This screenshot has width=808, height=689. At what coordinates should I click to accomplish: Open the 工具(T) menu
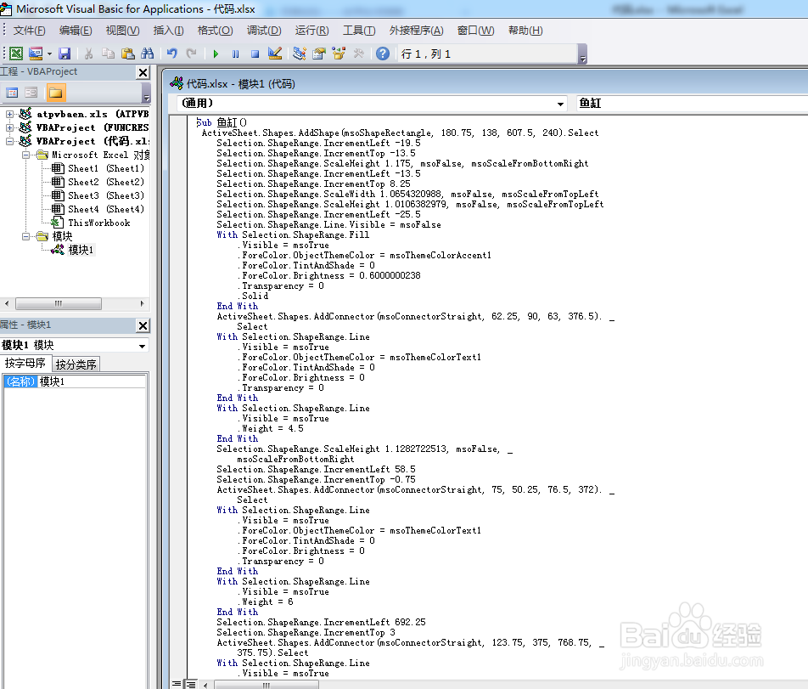pos(359,31)
